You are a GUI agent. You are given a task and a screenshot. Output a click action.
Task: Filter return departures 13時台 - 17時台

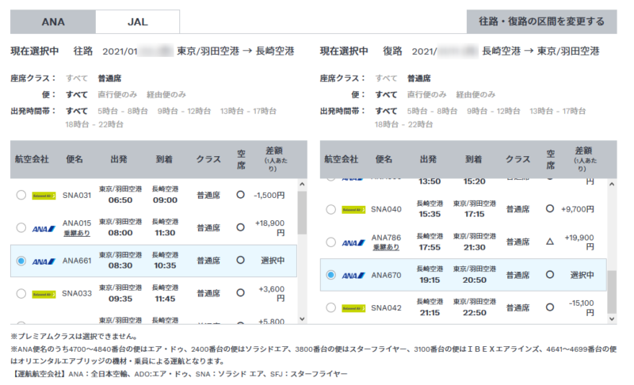(558, 111)
